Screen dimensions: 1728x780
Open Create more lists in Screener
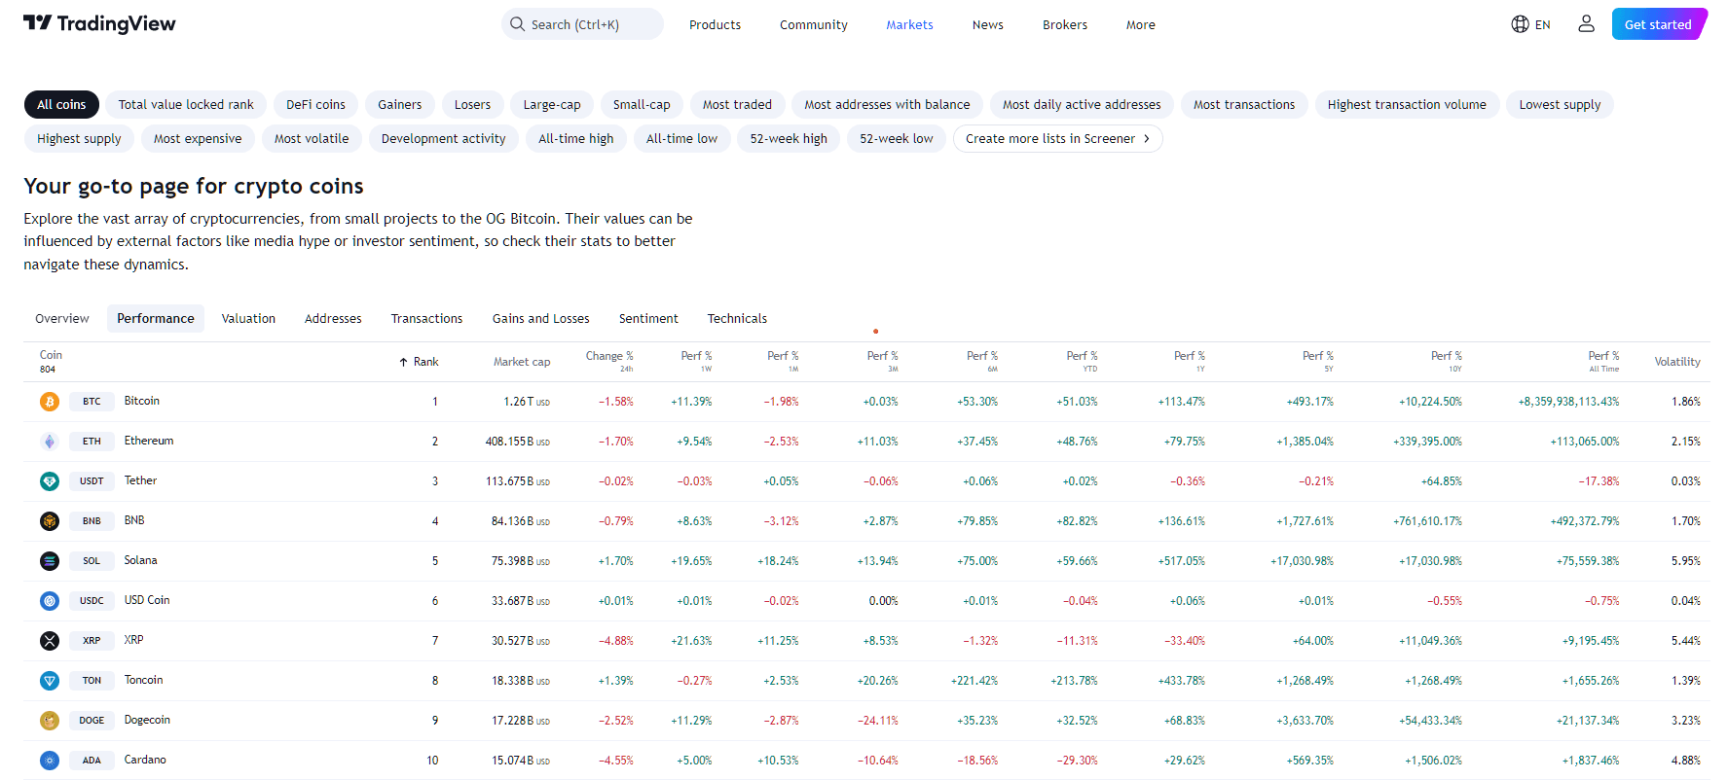1057,139
